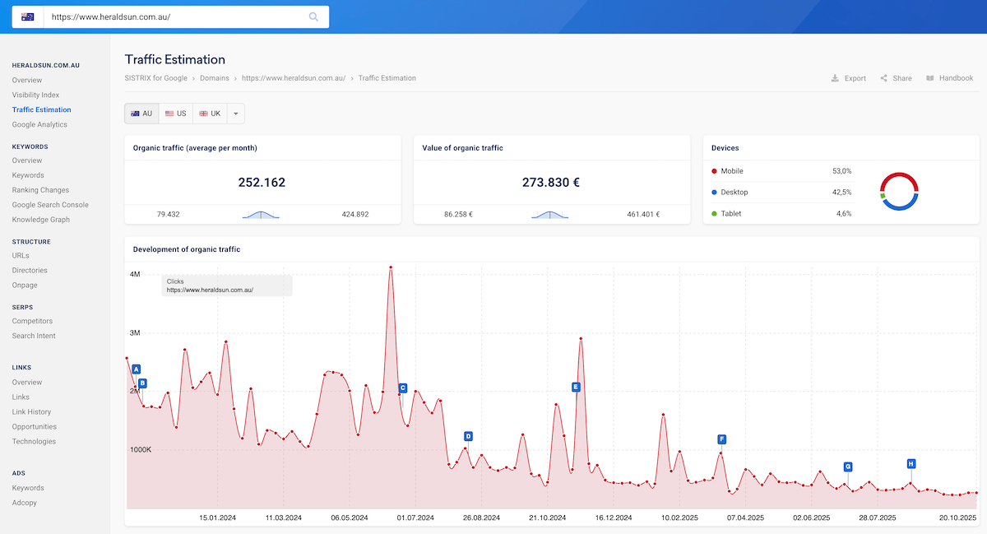
Task: Click the Australian flag country selector
Action: pyautogui.click(x=28, y=16)
